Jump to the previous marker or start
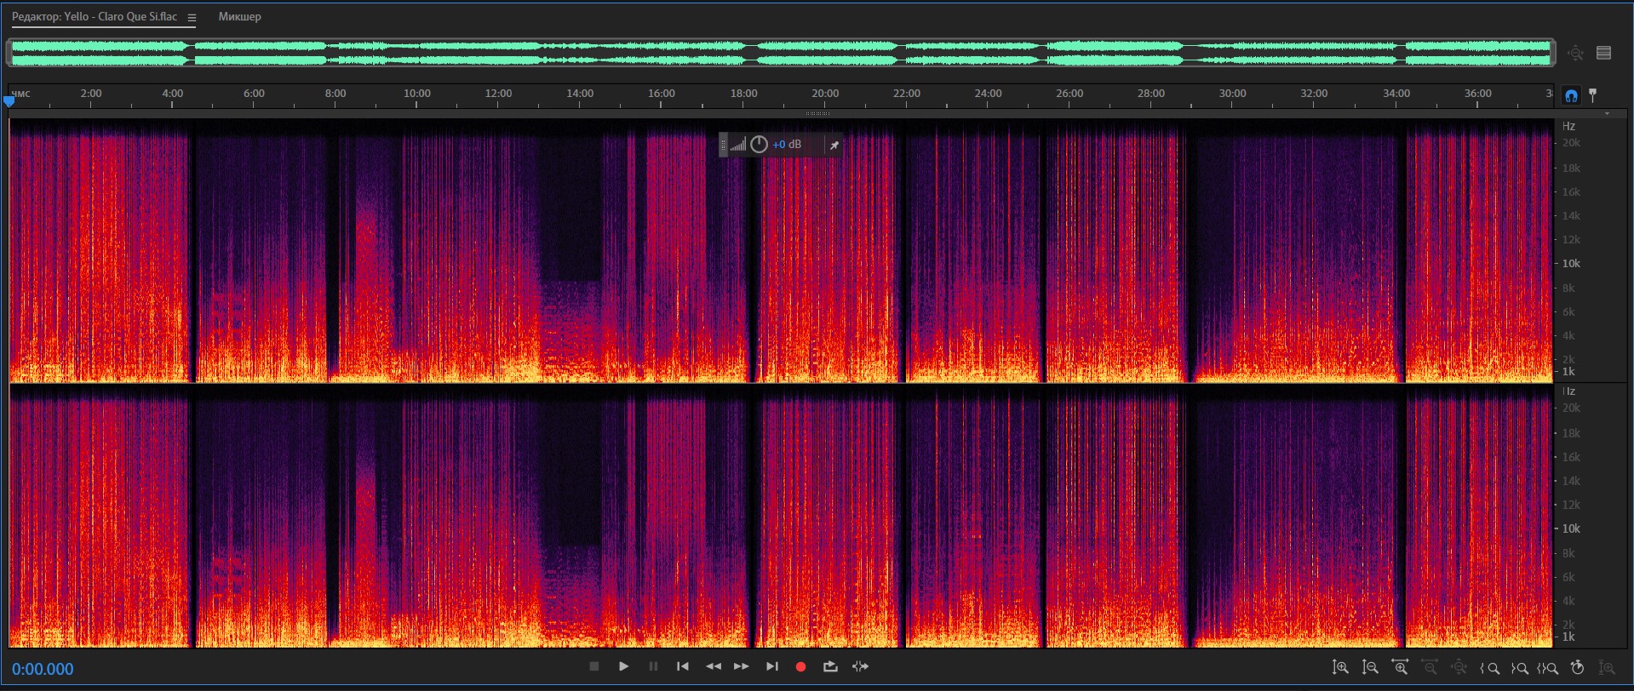Image resolution: width=1634 pixels, height=691 pixels. pyautogui.click(x=683, y=667)
